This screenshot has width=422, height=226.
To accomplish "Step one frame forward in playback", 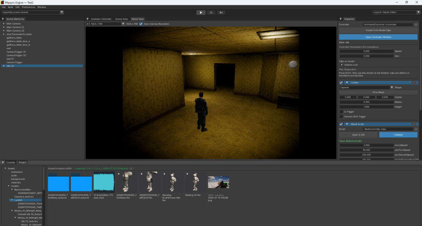I will [221, 12].
